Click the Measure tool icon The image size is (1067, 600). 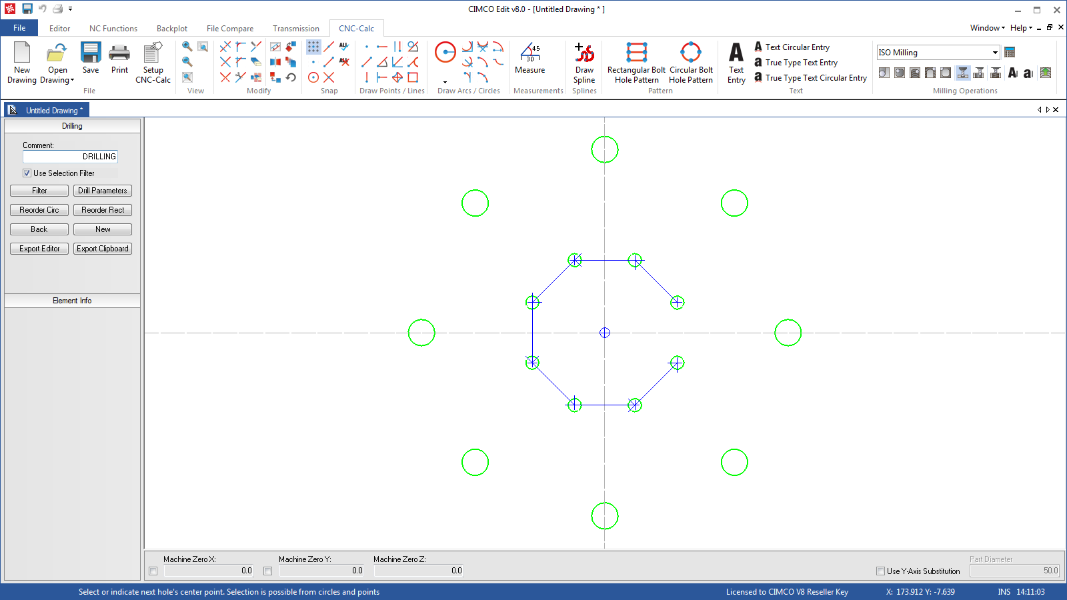pyautogui.click(x=530, y=53)
